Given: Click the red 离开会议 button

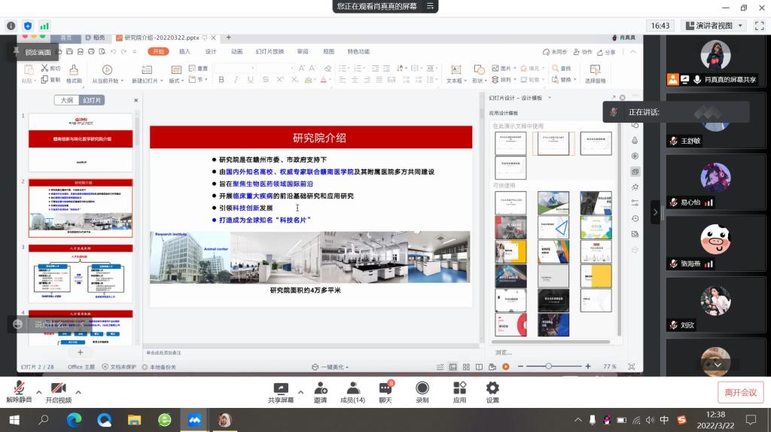Looking at the screenshot, I should (740, 392).
